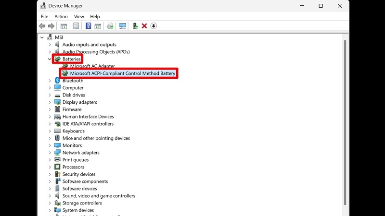Click the vertical scrollbar of device list
The image size is (385, 216).
(344, 120)
